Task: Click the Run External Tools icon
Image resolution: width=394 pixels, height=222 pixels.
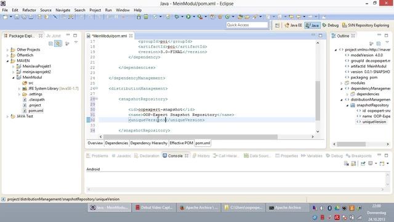Action: (199, 17)
